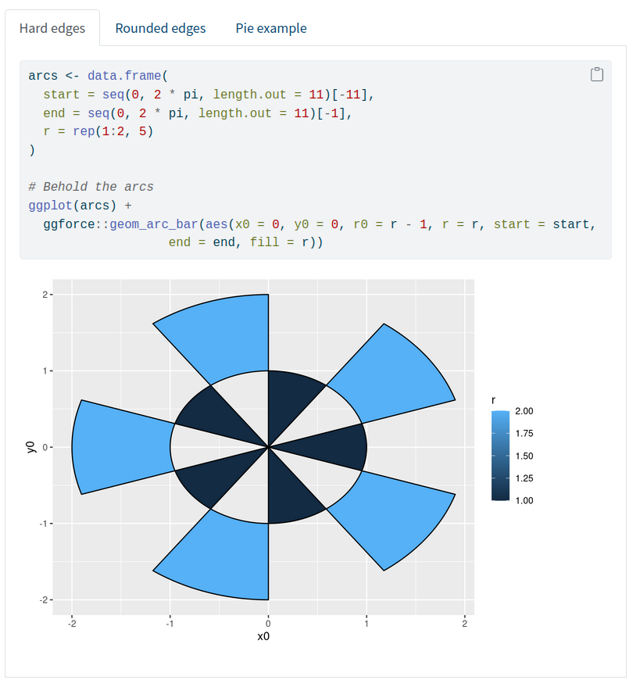The width and height of the screenshot is (640, 687).
Task: Click the legend title labeled r
Action: pyautogui.click(x=494, y=400)
